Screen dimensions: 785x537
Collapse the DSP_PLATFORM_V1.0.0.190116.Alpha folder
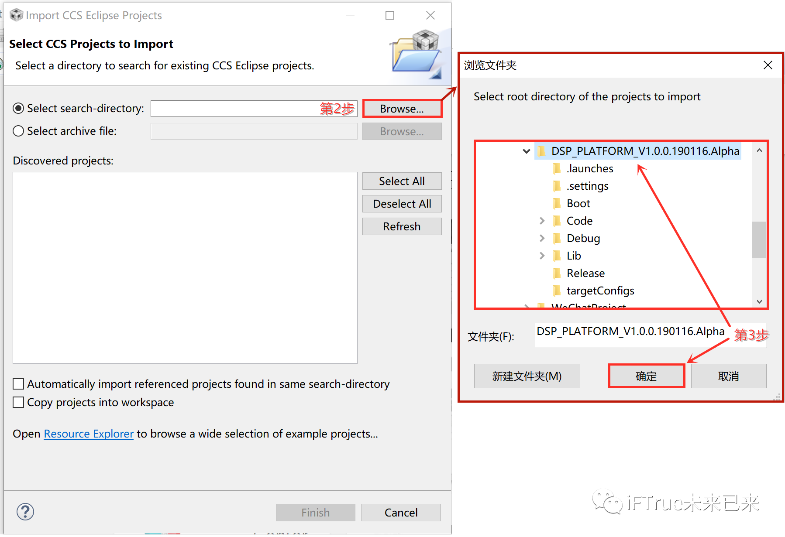tap(526, 151)
